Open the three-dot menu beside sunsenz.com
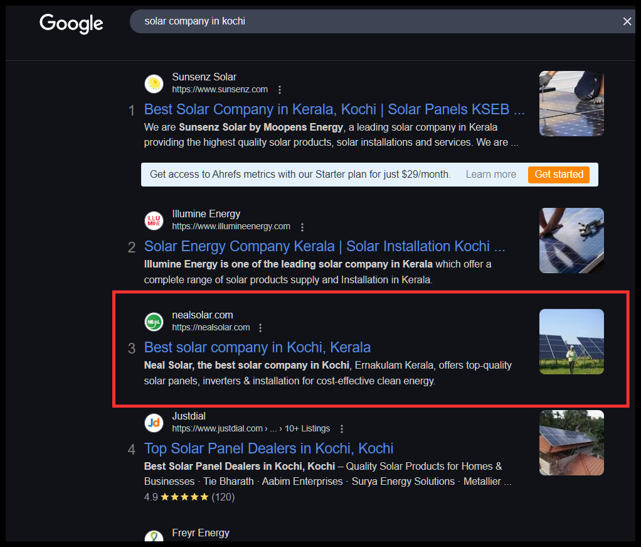The width and height of the screenshot is (641, 547). pyautogui.click(x=280, y=90)
